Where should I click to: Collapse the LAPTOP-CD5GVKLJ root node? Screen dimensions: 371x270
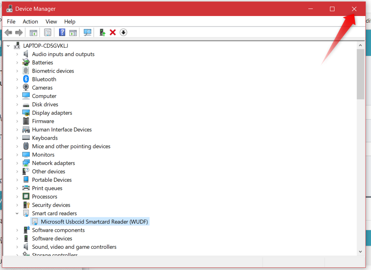(x=8, y=45)
